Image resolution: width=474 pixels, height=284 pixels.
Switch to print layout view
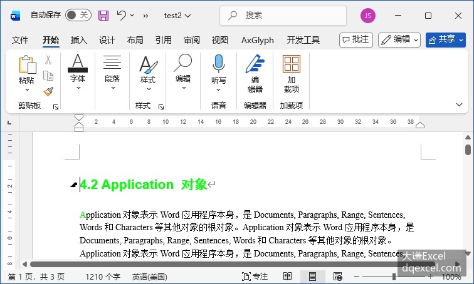coord(312,276)
